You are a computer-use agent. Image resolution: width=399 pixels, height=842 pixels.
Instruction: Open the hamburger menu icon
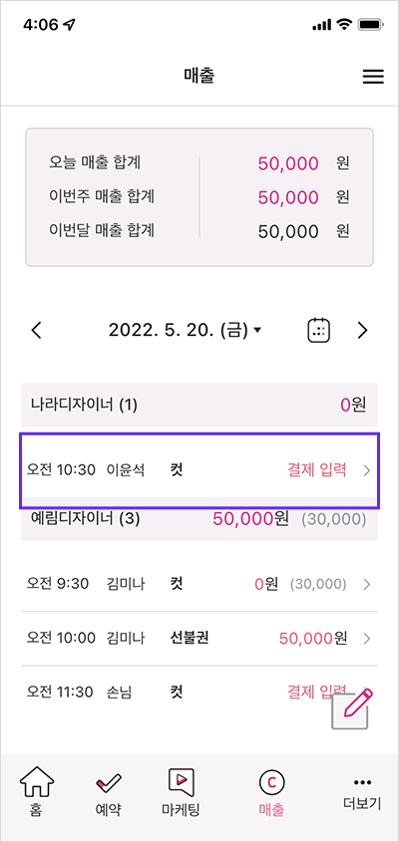373,77
